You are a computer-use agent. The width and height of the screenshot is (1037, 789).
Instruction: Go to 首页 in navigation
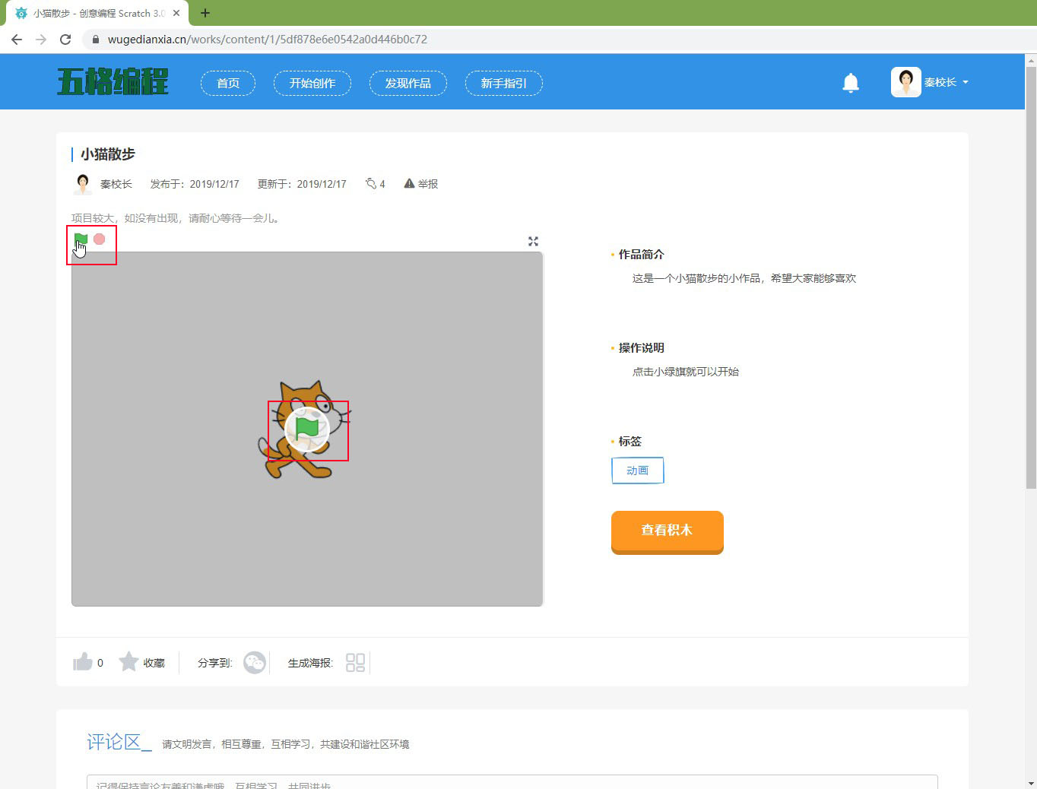(228, 83)
